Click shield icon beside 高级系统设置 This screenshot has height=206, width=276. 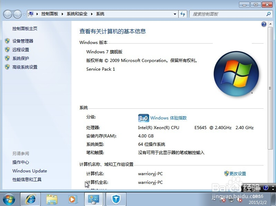pyautogui.click(x=7, y=67)
